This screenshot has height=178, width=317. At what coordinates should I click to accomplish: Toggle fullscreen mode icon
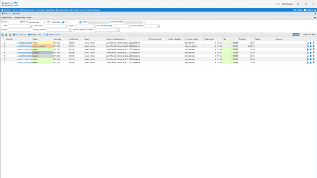pyautogui.click(x=315, y=10)
